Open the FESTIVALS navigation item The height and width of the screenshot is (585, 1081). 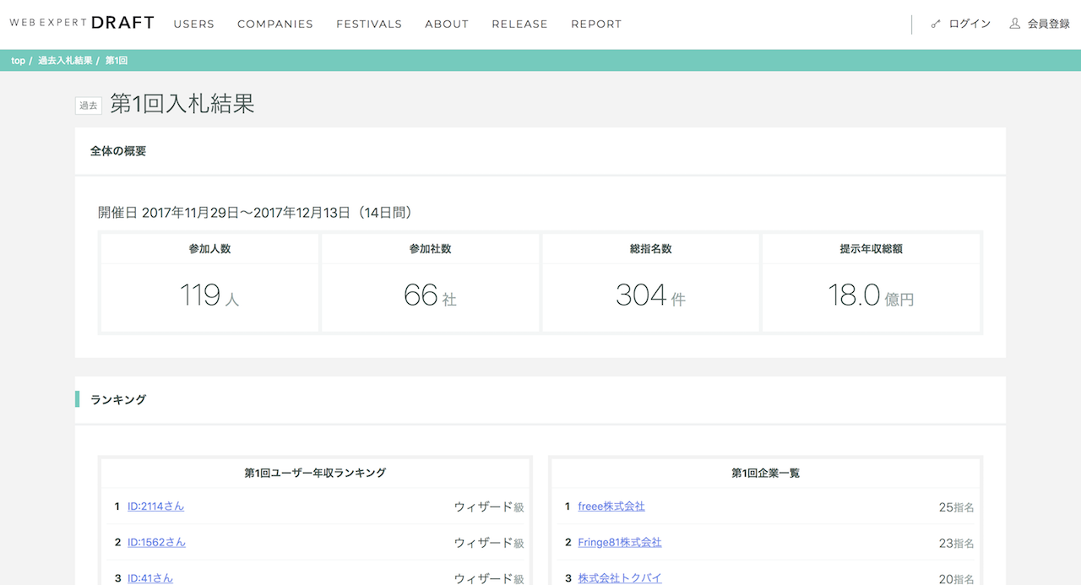pyautogui.click(x=368, y=24)
